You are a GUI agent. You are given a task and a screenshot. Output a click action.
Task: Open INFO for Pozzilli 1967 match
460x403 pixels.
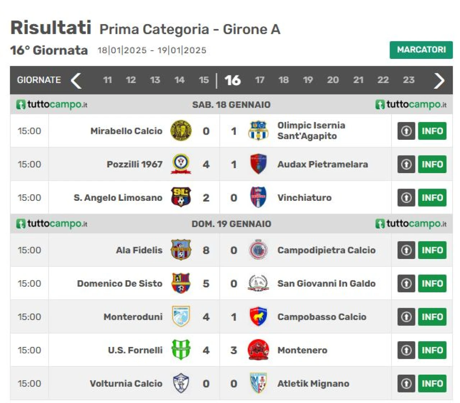point(432,165)
